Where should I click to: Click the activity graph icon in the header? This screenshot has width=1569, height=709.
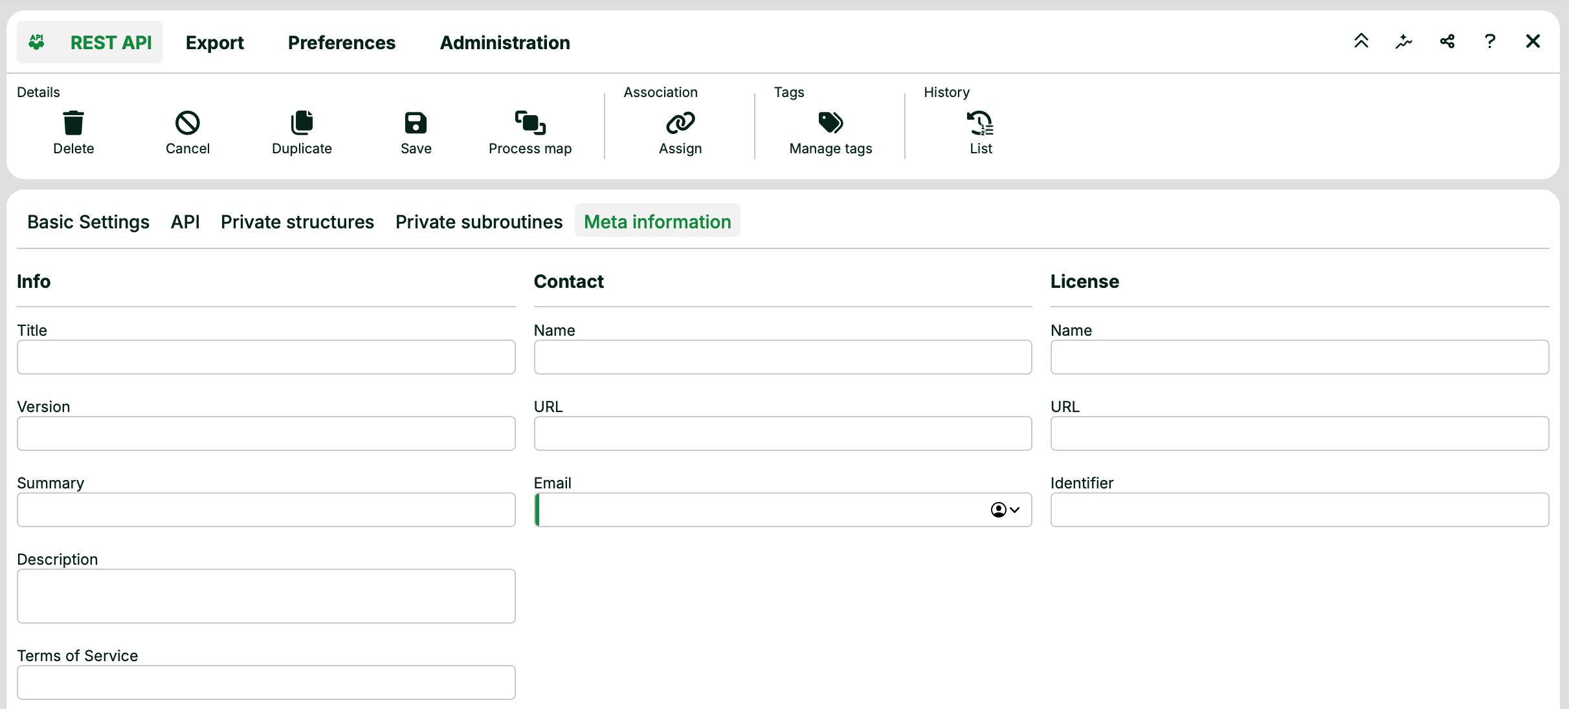[1404, 41]
